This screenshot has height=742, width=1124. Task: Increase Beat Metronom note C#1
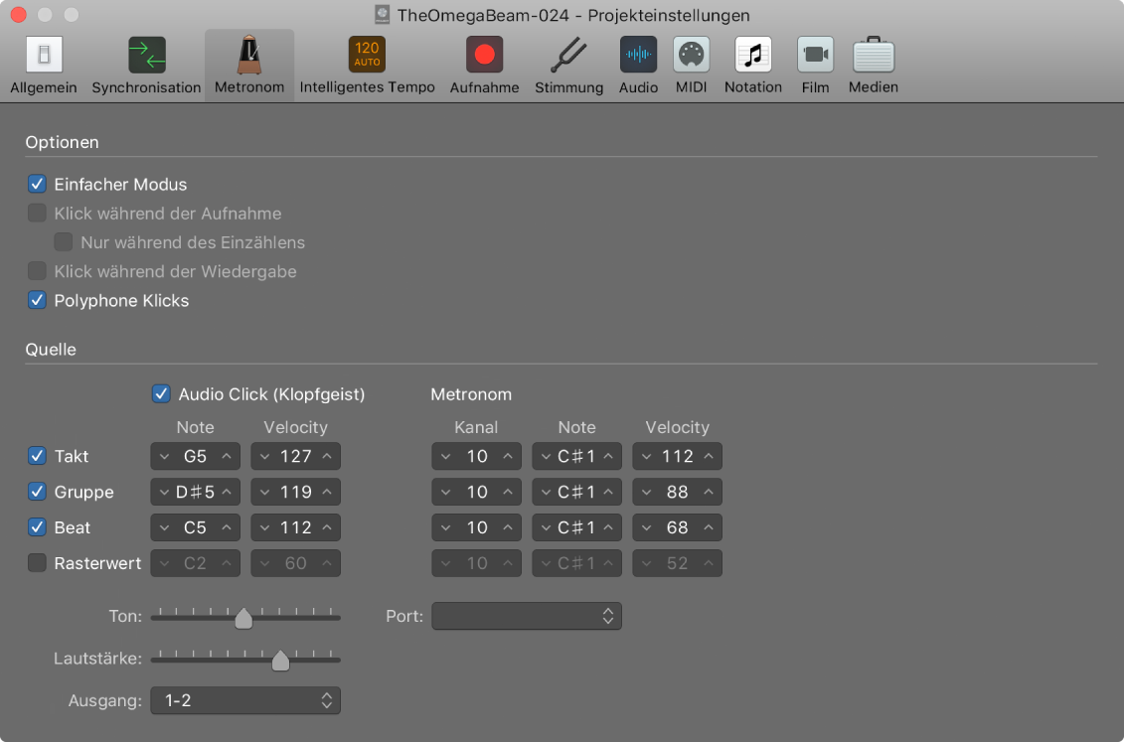pos(608,527)
